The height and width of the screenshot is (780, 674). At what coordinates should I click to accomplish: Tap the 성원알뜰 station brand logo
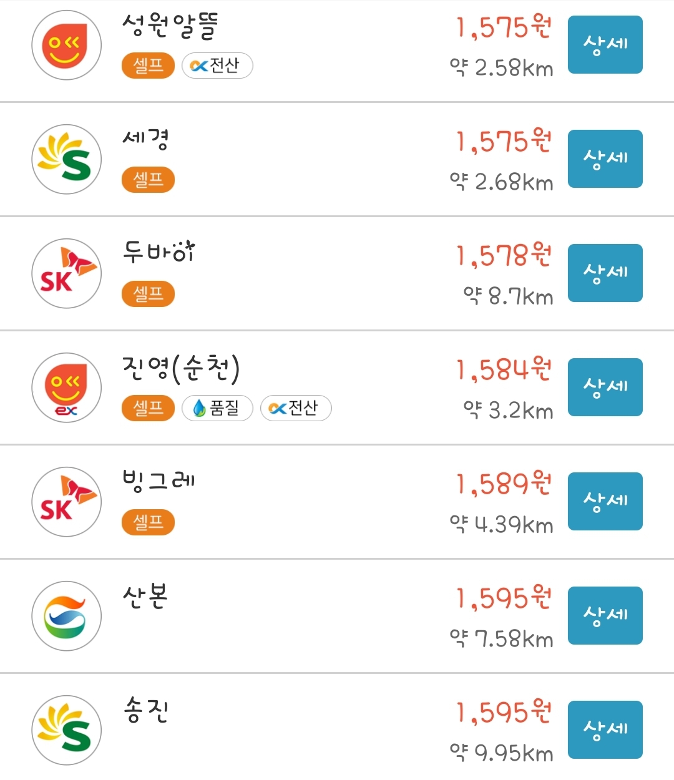pyautogui.click(x=67, y=45)
